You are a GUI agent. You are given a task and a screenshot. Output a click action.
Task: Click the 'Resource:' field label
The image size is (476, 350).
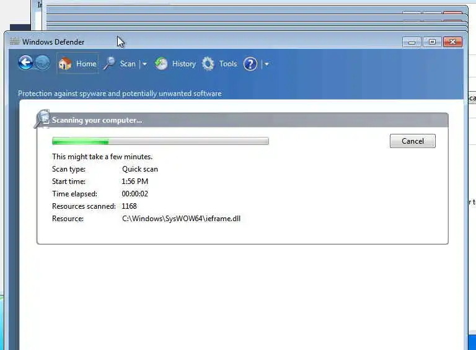point(68,219)
